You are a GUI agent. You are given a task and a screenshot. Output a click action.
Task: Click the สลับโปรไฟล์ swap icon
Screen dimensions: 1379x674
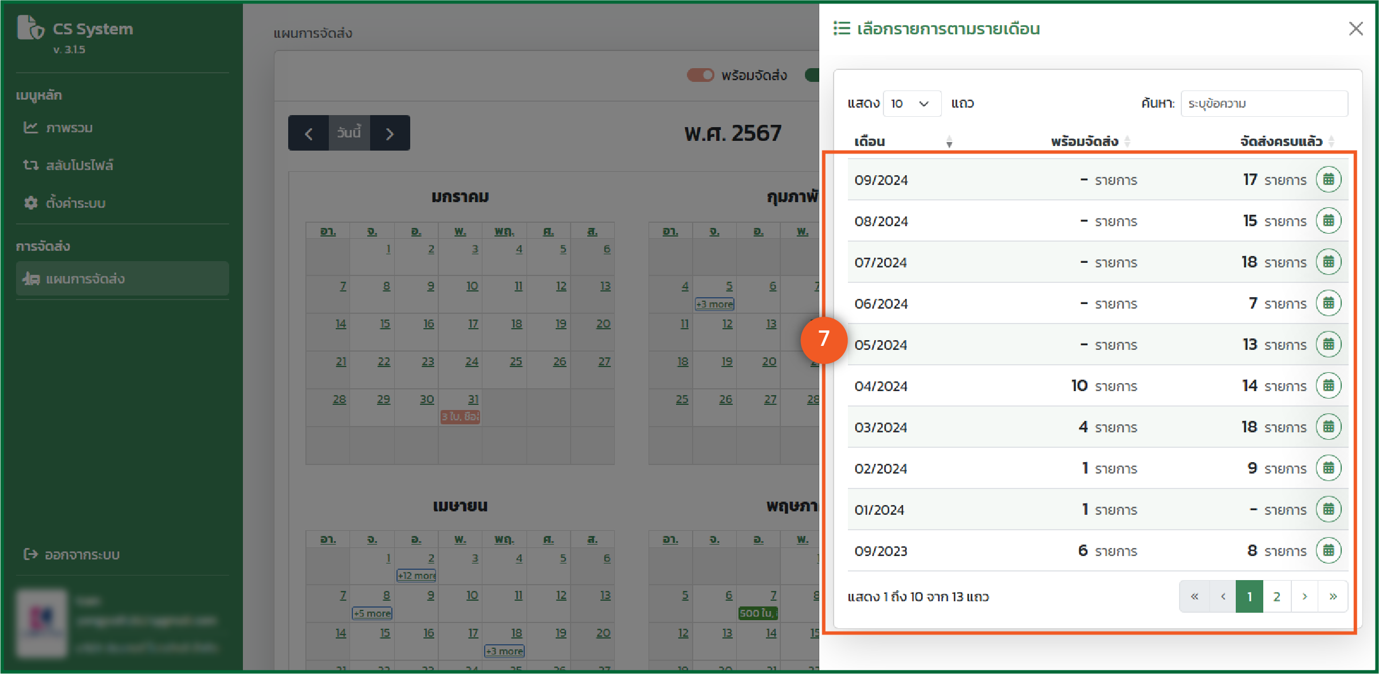coord(31,165)
